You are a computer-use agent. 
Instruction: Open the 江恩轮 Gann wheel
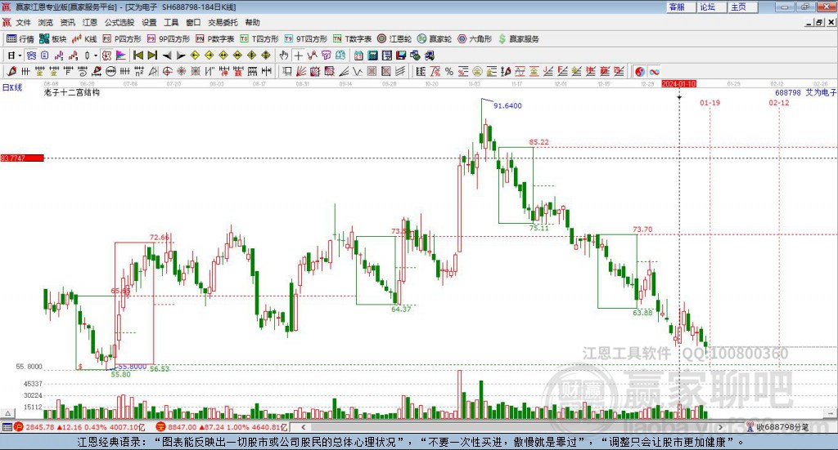click(394, 39)
